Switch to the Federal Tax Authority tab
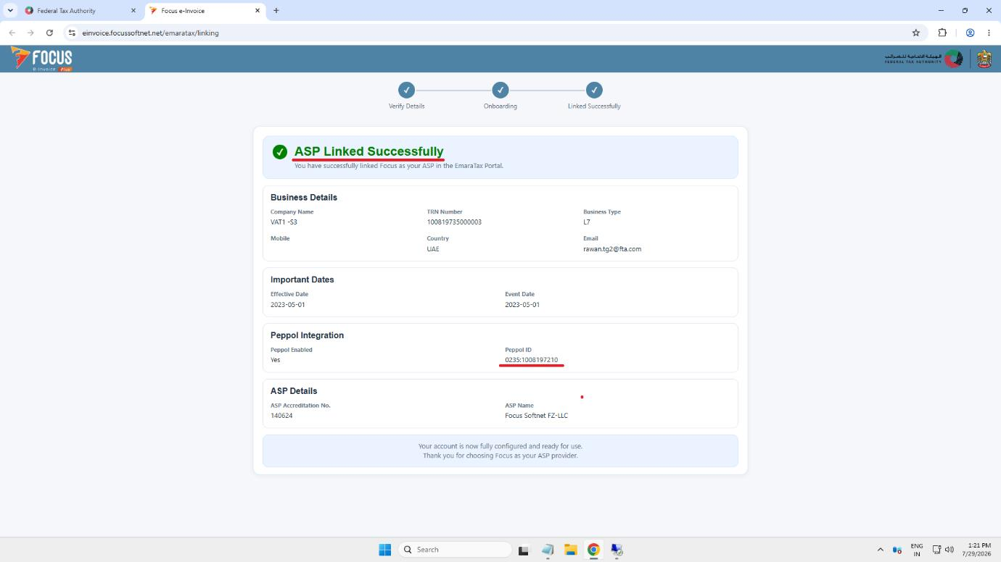Viewport: 1001px width, 562px height. (80, 11)
